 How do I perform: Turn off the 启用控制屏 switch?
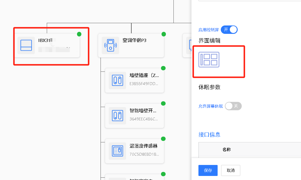point(229,30)
